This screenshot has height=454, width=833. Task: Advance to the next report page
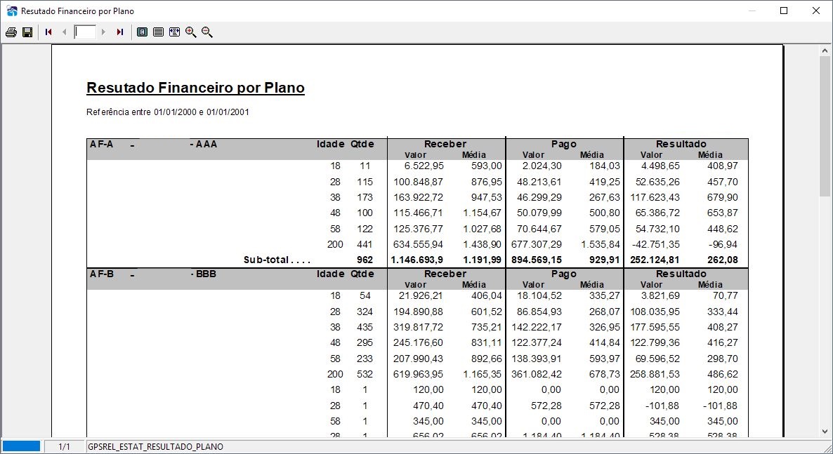(x=103, y=32)
